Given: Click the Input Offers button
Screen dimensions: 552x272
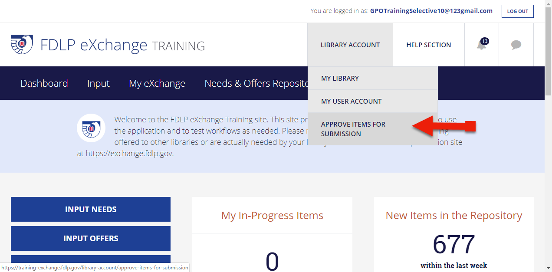Looking at the screenshot, I should pos(91,238).
